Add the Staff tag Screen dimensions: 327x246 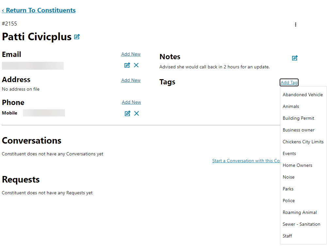click(287, 236)
